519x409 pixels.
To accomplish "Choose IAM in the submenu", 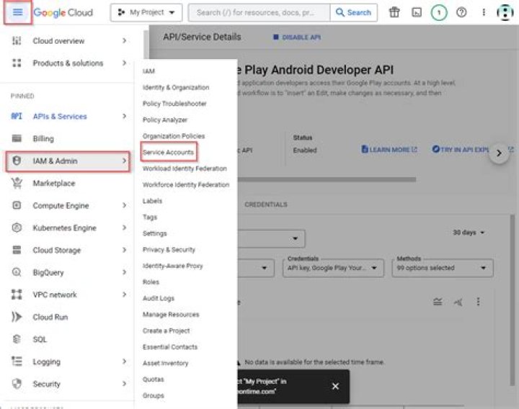I will coord(148,71).
